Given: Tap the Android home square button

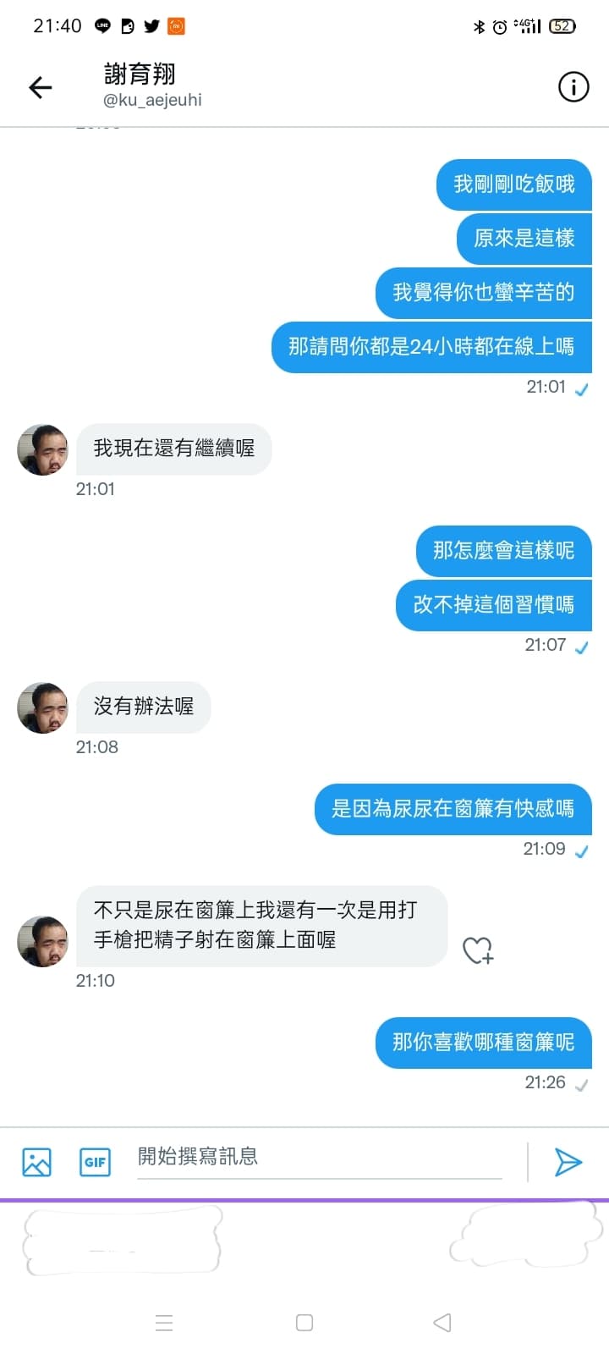Looking at the screenshot, I should 304,1323.
